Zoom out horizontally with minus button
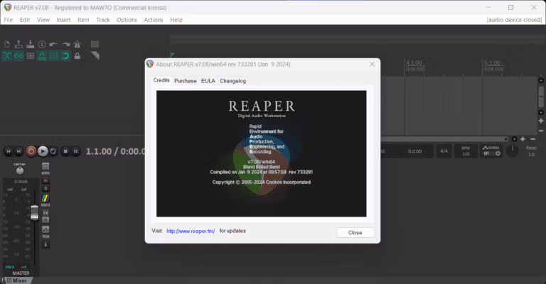The width and height of the screenshot is (546, 284). click(x=532, y=139)
